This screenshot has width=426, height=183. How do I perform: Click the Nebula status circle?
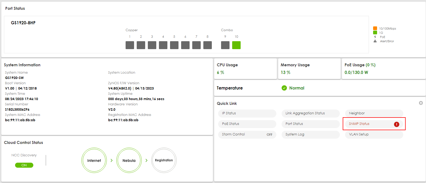click(129, 160)
